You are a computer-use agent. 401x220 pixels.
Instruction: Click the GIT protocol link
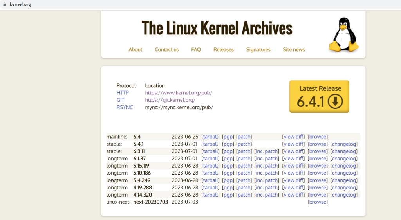click(121, 100)
